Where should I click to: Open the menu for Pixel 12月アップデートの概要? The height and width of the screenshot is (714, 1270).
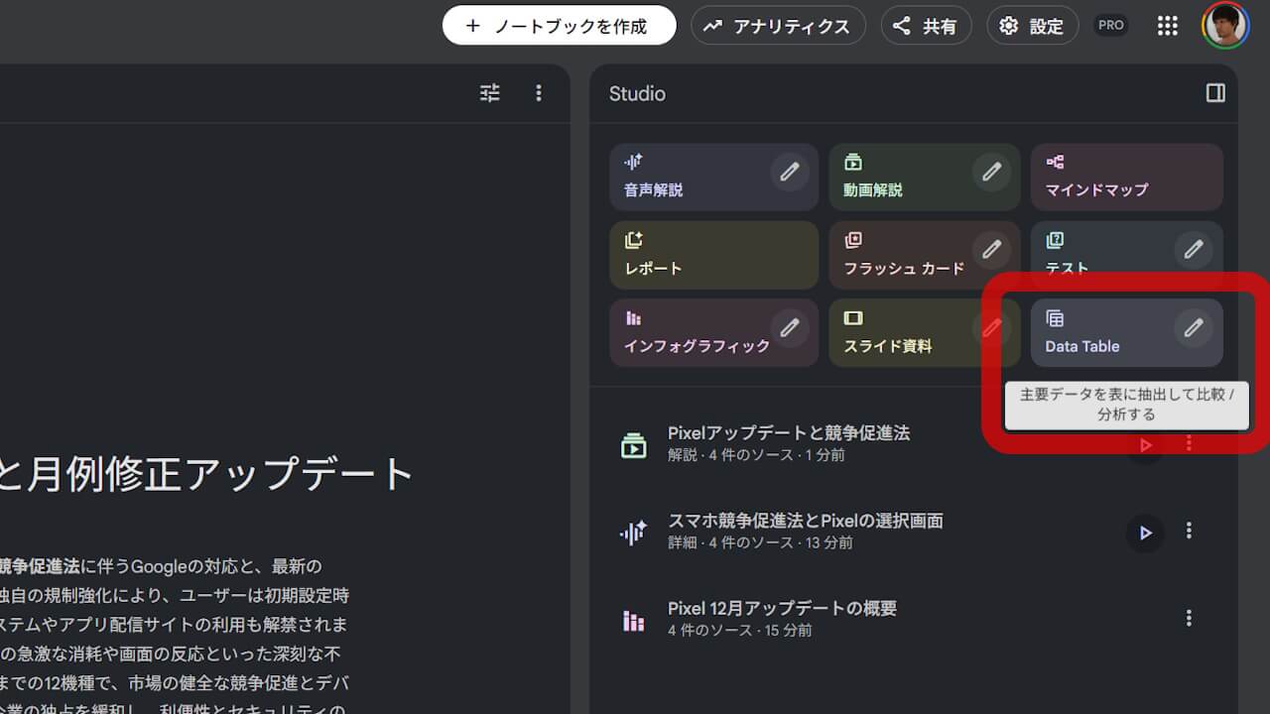pos(1189,618)
